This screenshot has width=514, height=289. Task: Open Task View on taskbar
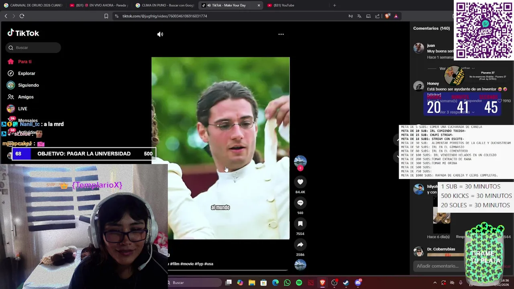pyautogui.click(x=228, y=283)
